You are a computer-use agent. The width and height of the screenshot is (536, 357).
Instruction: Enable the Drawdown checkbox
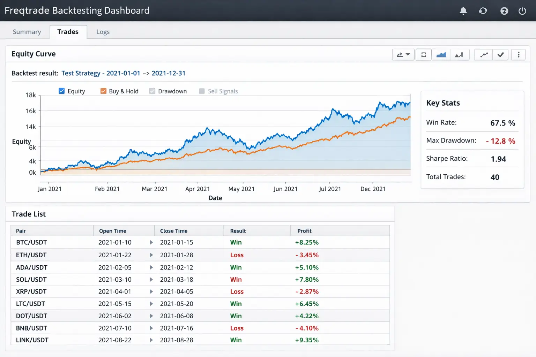152,91
